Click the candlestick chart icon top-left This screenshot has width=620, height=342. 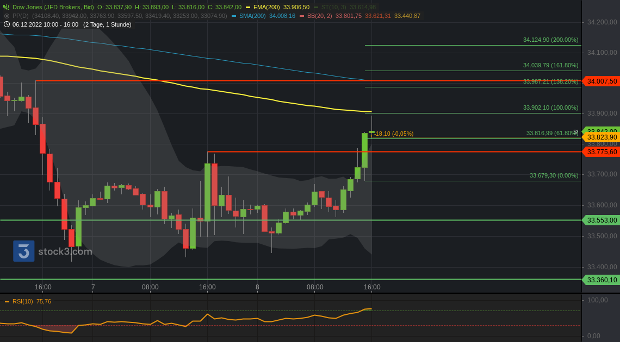pyautogui.click(x=7, y=8)
